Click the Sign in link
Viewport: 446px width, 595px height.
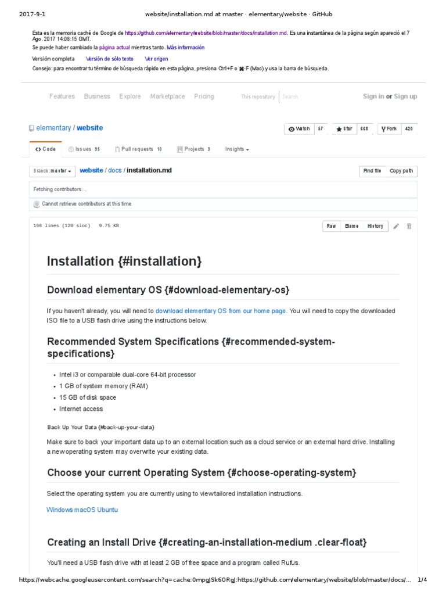tap(373, 96)
